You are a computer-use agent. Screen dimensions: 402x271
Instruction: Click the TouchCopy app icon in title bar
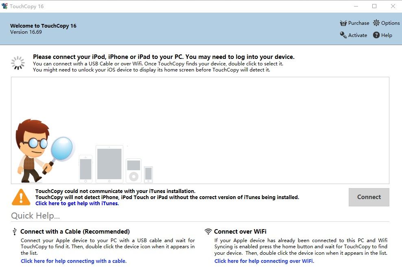(4, 6)
